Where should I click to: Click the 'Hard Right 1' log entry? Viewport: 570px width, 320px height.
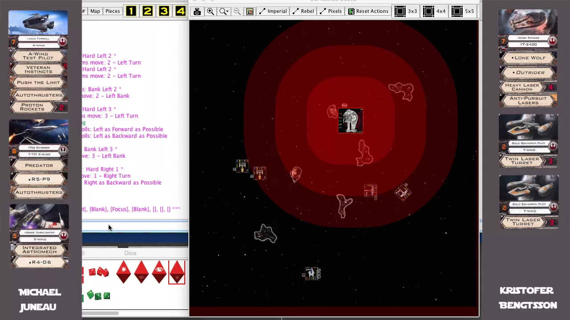pos(102,169)
